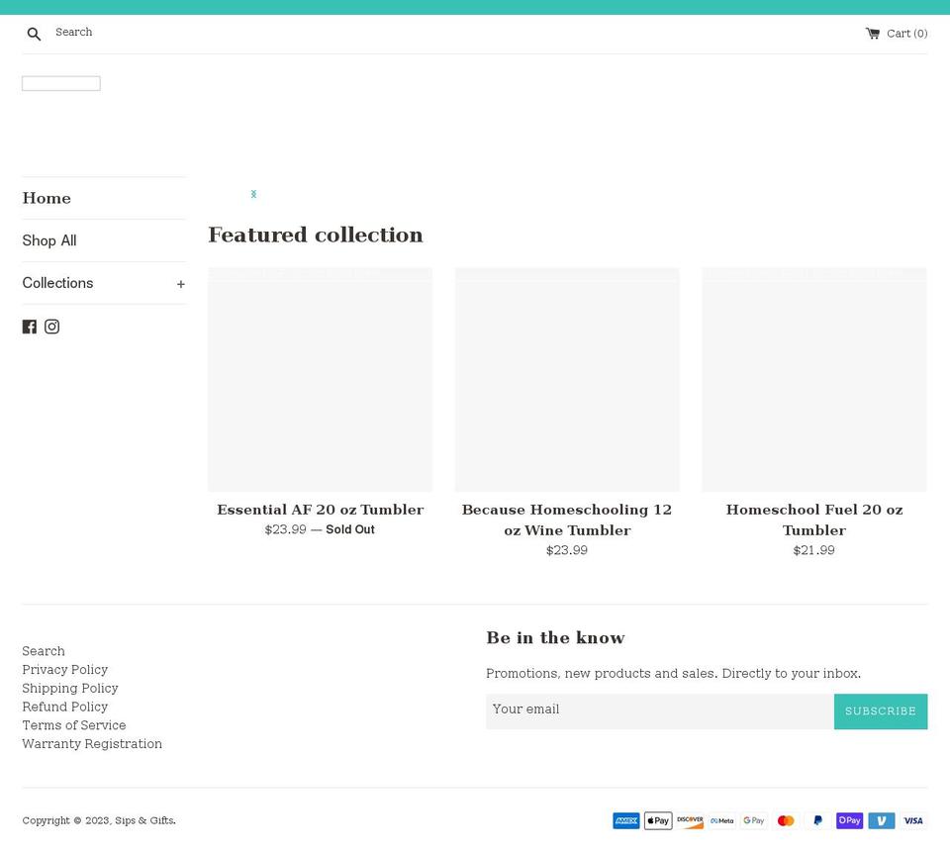Click the search magnifier icon
Viewport: 950px width, 852px height.
[34, 34]
